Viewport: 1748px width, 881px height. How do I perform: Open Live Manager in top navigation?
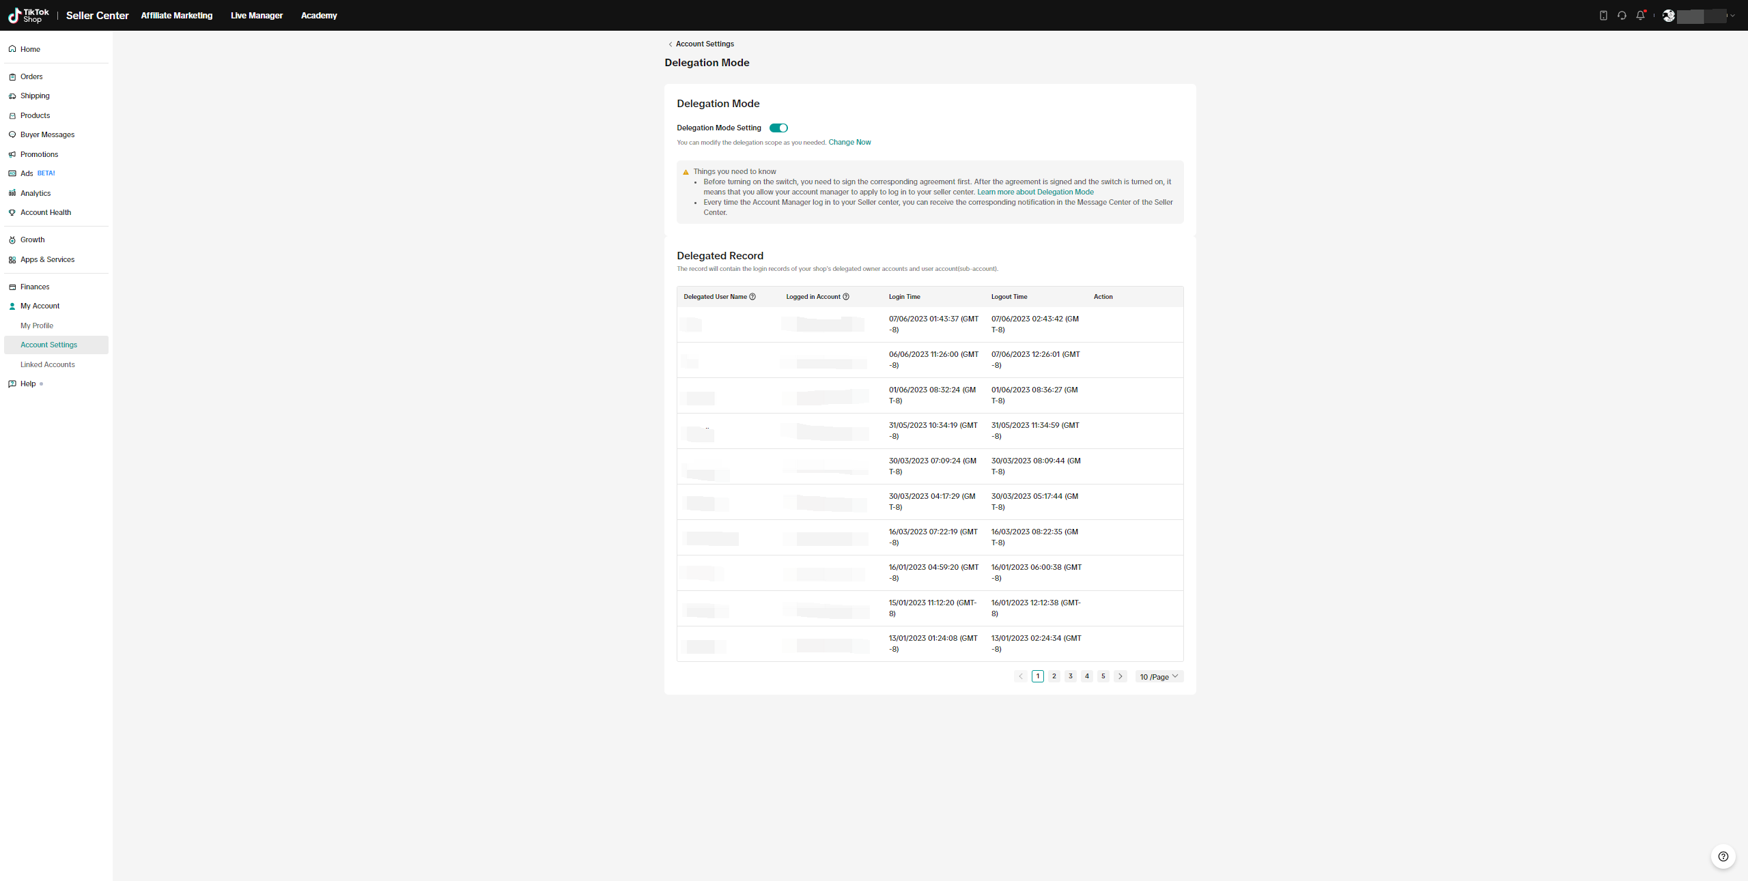[256, 15]
